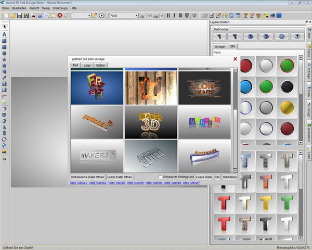Select the red curve line tool
312x250 pixels.
pos(4,96)
